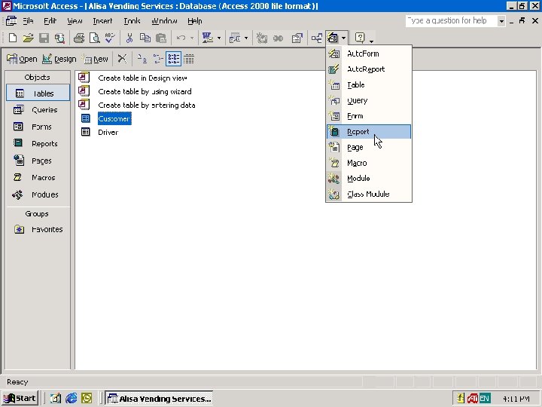Select Reports in the Objects bar

[x=38, y=144]
